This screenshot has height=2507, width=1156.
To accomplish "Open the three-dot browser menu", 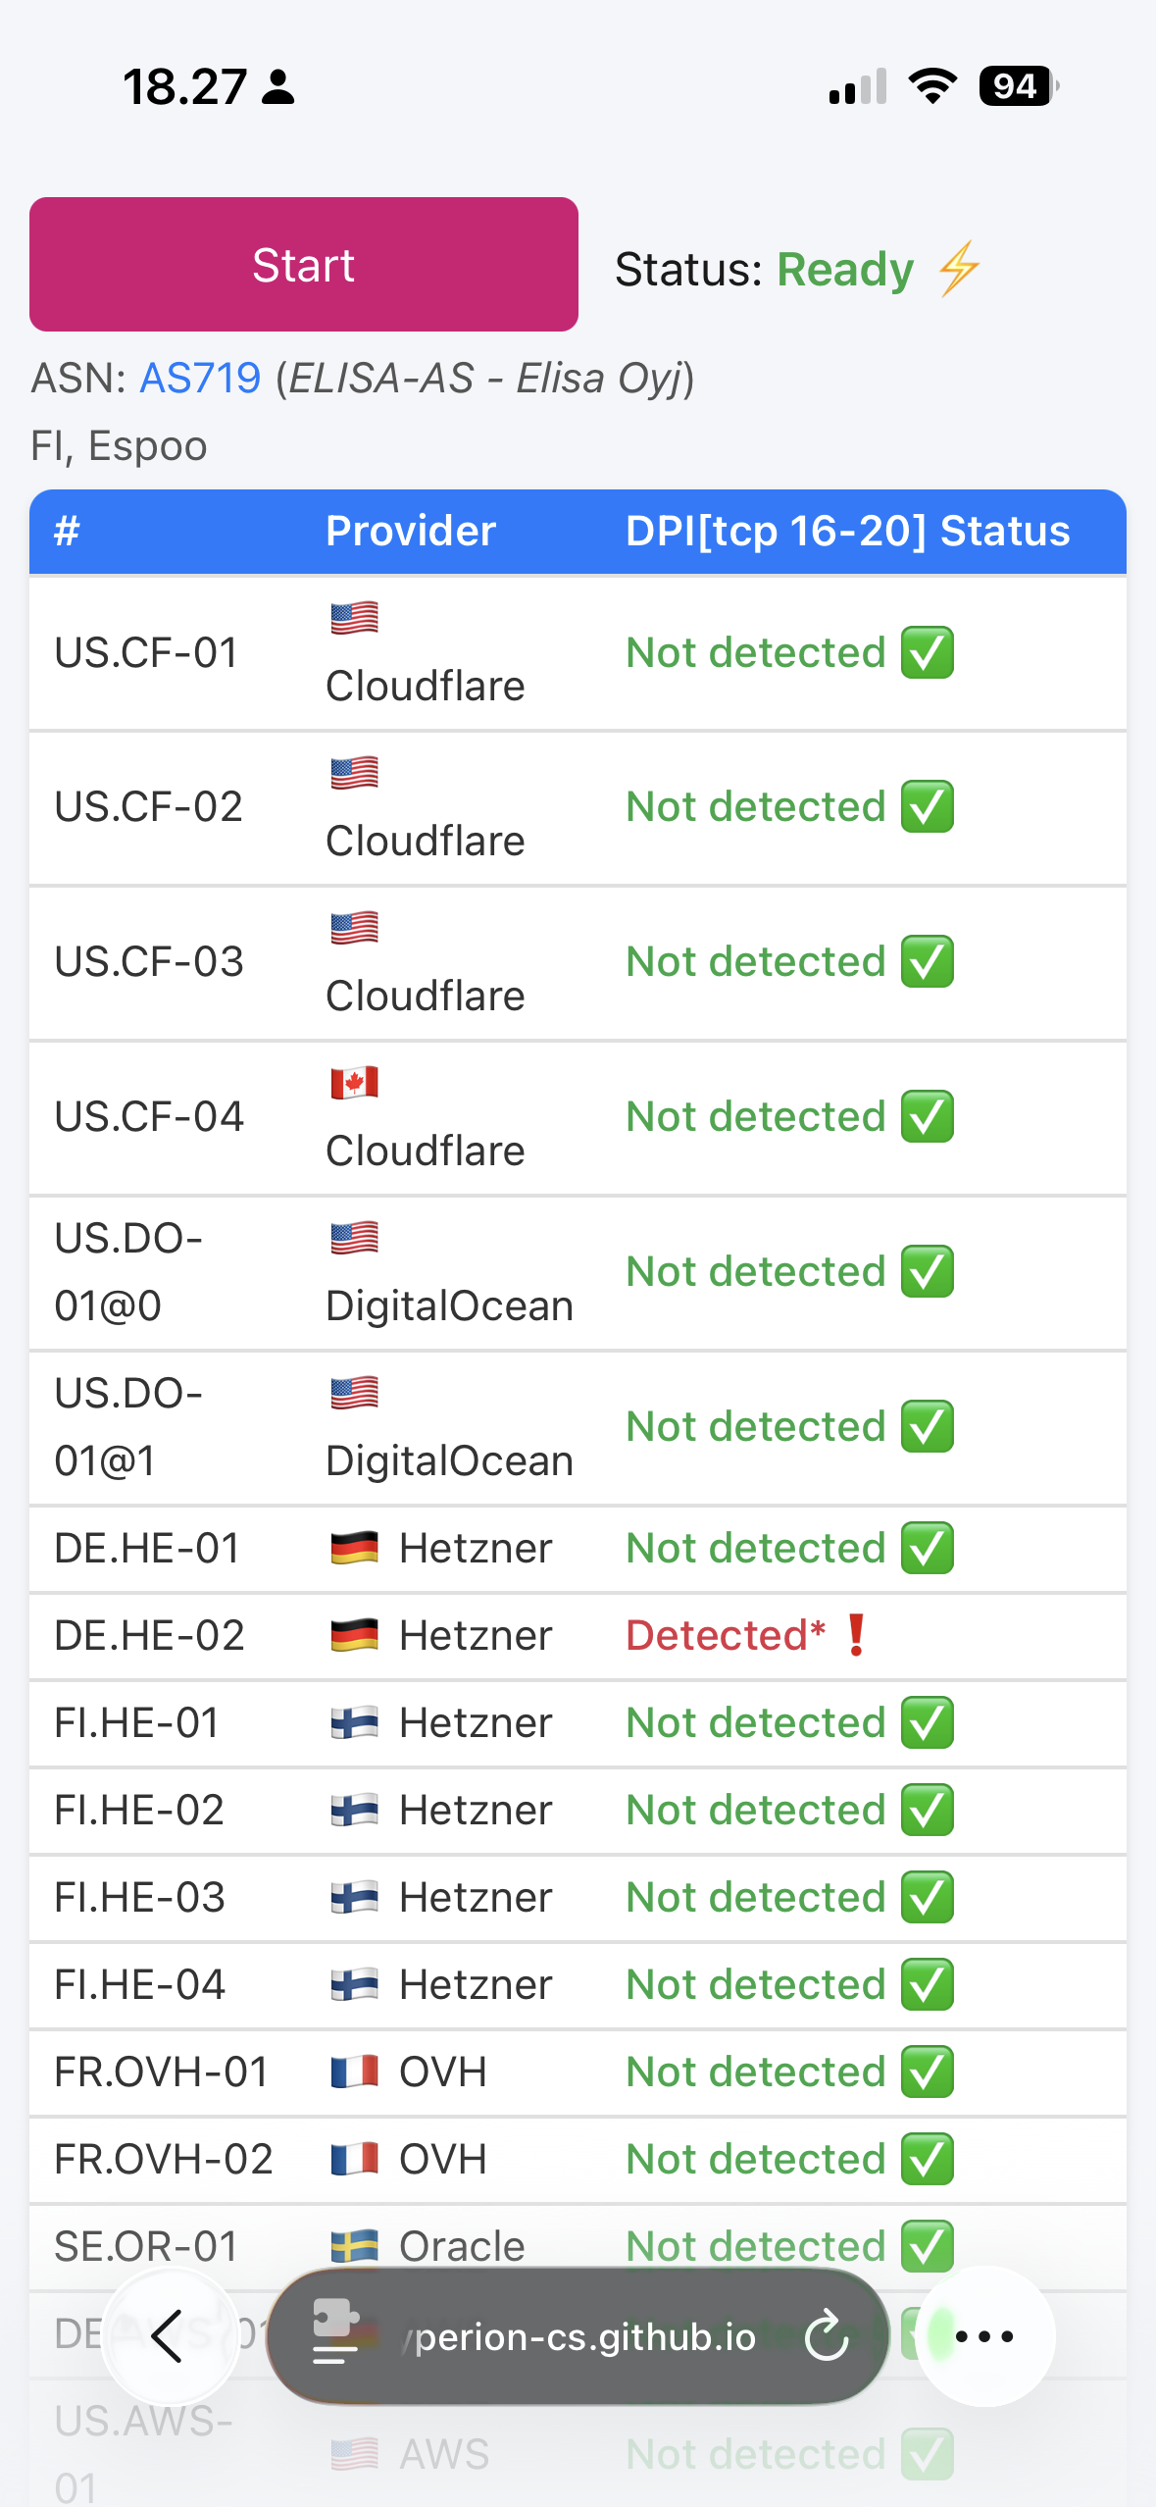I will [984, 2336].
